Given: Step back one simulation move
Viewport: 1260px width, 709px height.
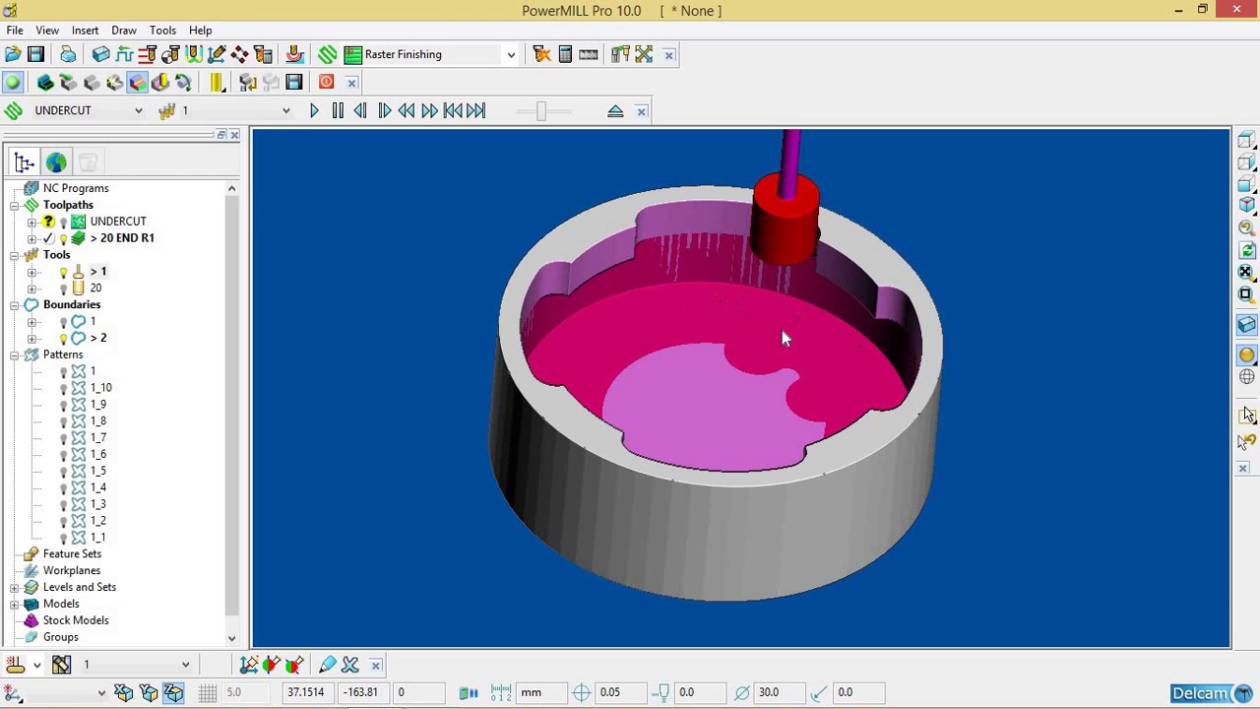Looking at the screenshot, I should click(360, 111).
